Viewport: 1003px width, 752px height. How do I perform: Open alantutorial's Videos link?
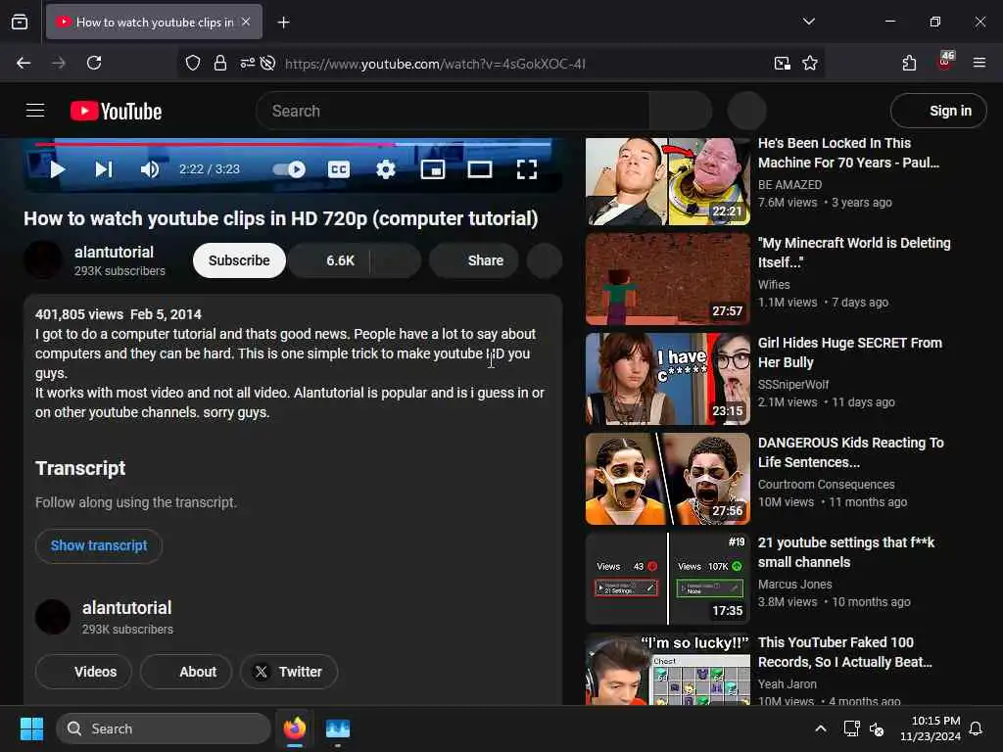[x=84, y=672]
